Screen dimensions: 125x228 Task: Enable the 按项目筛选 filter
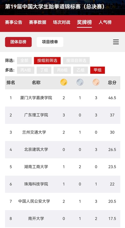[x=76, y=60]
